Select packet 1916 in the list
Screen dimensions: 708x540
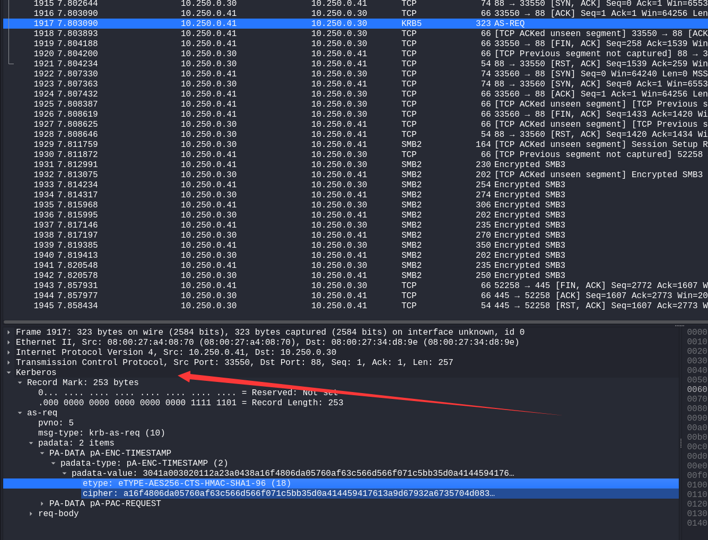[355, 13]
